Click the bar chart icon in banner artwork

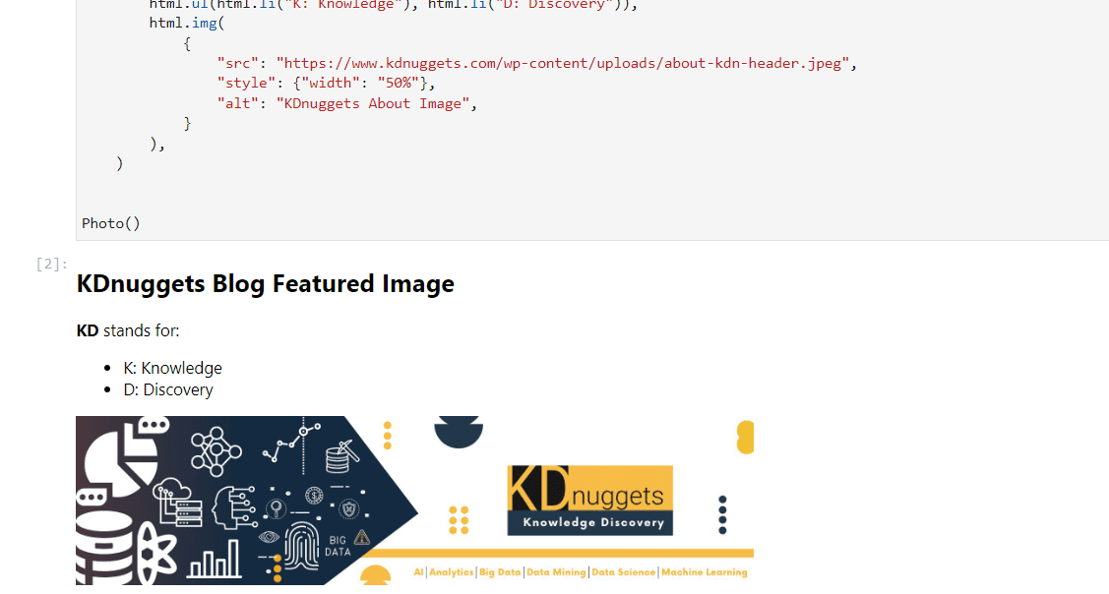pos(215,559)
